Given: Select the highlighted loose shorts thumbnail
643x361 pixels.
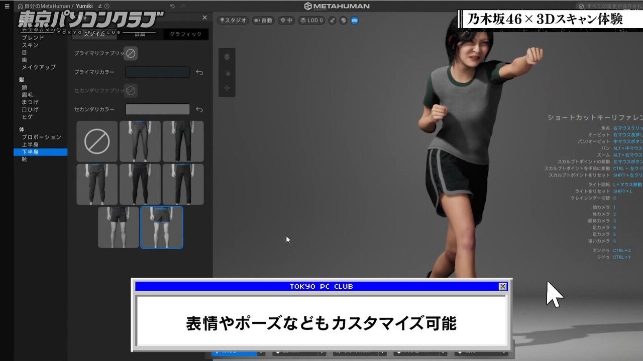Looking at the screenshot, I should click(x=162, y=228).
